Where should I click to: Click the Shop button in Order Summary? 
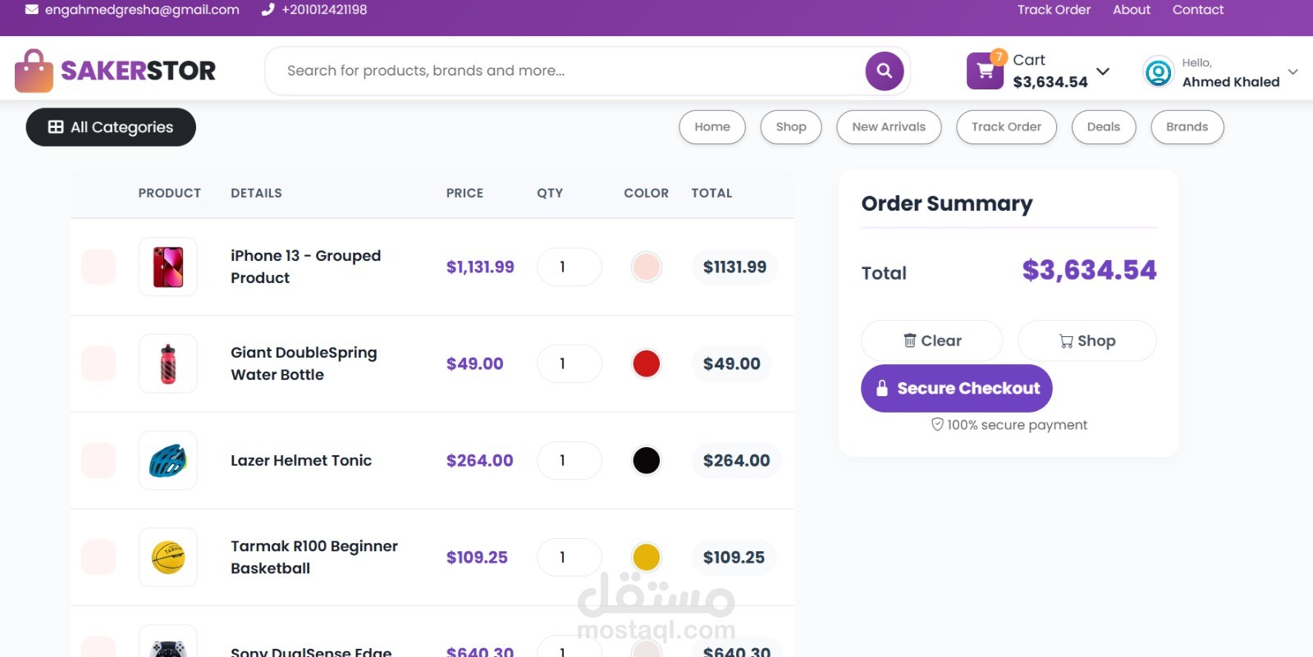(1087, 340)
